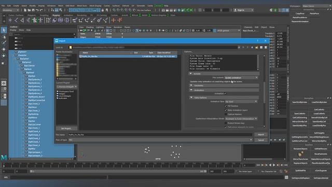Select the Create Joints shelf icon
This screenshot has height=187, width=332.
pos(16,20)
